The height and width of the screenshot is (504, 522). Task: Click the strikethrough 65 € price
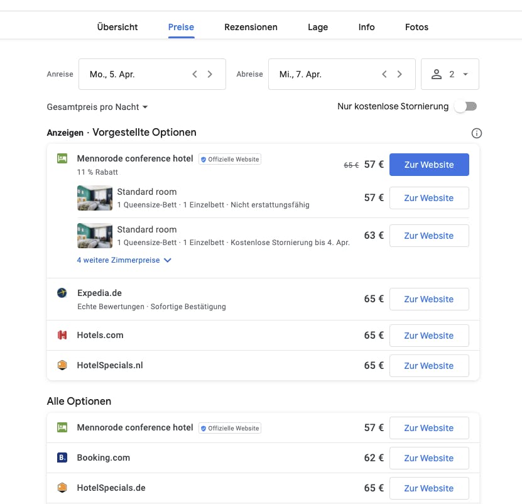click(x=351, y=165)
